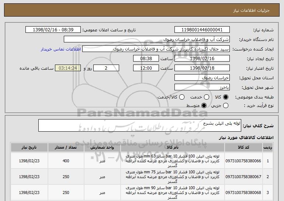Click the 63 mm pipe product name
The height and width of the screenshot is (201, 284).
[x=173, y=161]
